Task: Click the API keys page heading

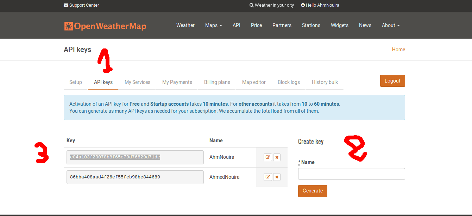Action: point(77,50)
